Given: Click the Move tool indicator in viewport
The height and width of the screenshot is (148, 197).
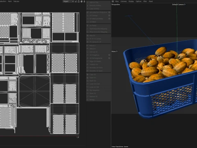Looking at the screenshot, I should tap(115, 51).
